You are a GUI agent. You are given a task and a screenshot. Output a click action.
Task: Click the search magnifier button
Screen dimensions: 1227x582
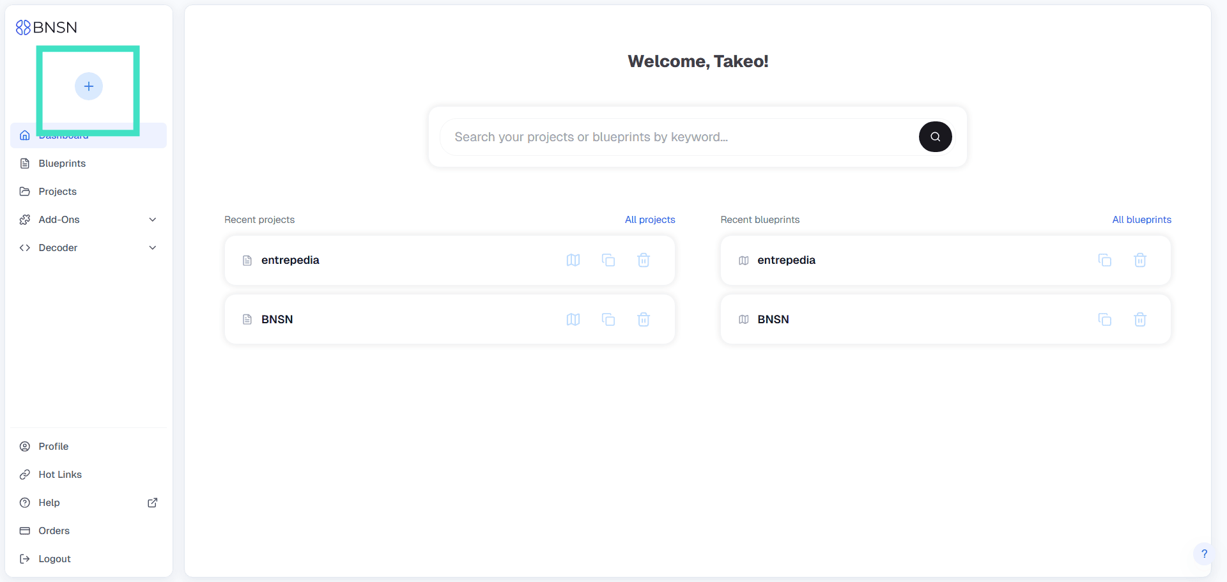click(935, 137)
